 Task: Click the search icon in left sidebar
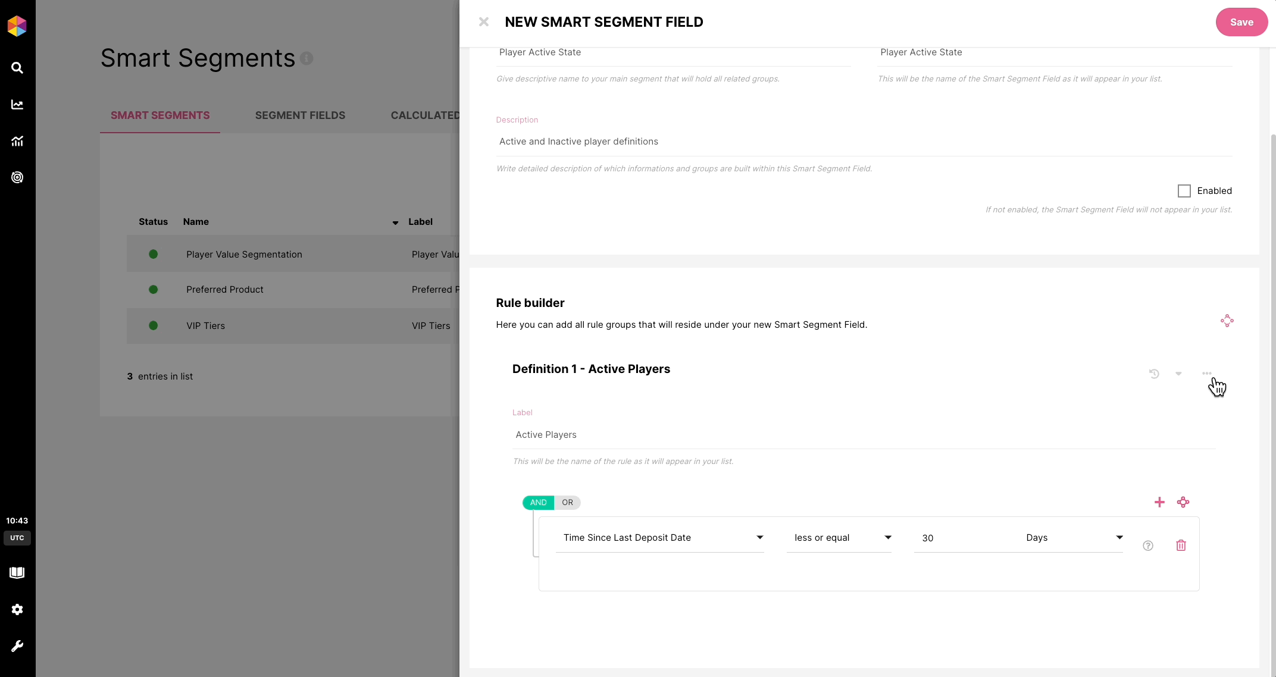coord(17,68)
